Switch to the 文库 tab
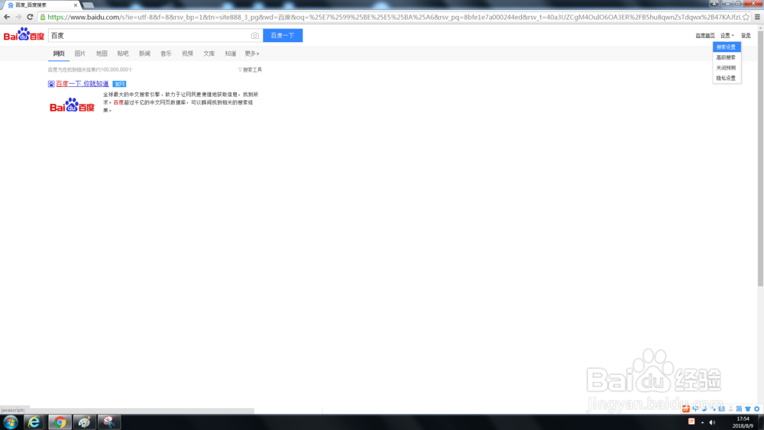 click(x=209, y=53)
